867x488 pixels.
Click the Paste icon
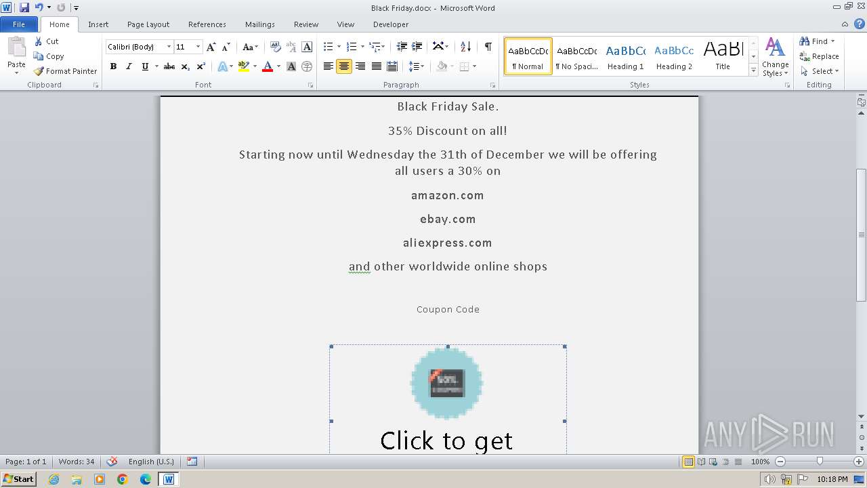point(16,48)
